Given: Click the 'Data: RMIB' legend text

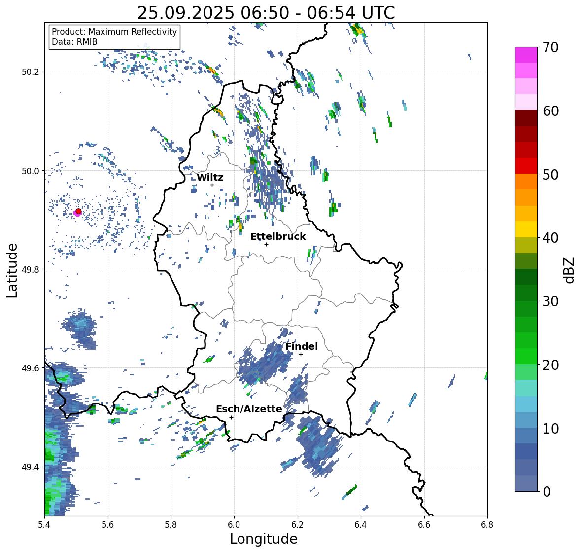Looking at the screenshot, I should pos(74,42).
